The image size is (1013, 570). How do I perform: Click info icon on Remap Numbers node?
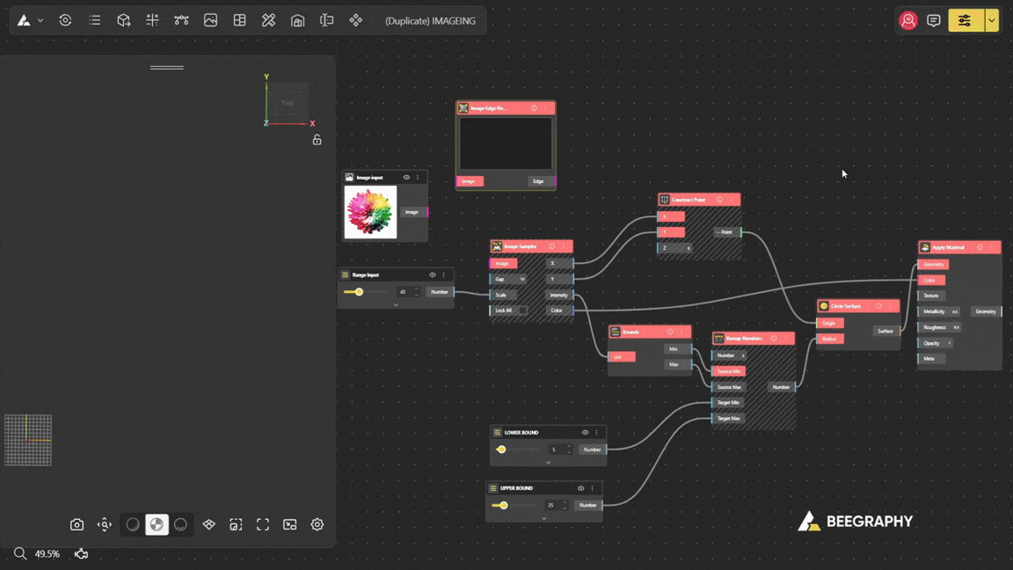[774, 339]
